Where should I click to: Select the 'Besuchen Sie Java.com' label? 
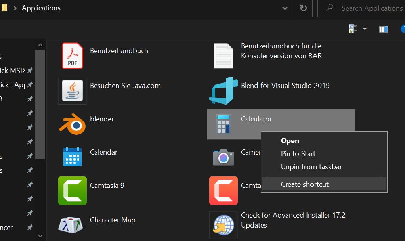(125, 86)
